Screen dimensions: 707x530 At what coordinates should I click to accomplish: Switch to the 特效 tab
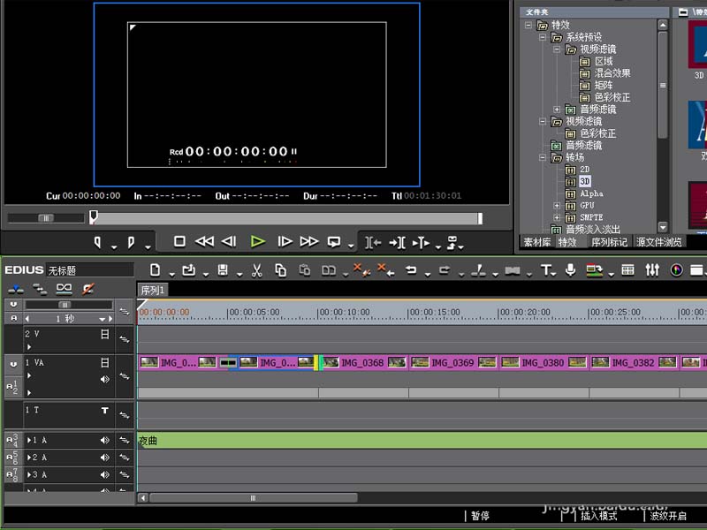[x=567, y=242]
